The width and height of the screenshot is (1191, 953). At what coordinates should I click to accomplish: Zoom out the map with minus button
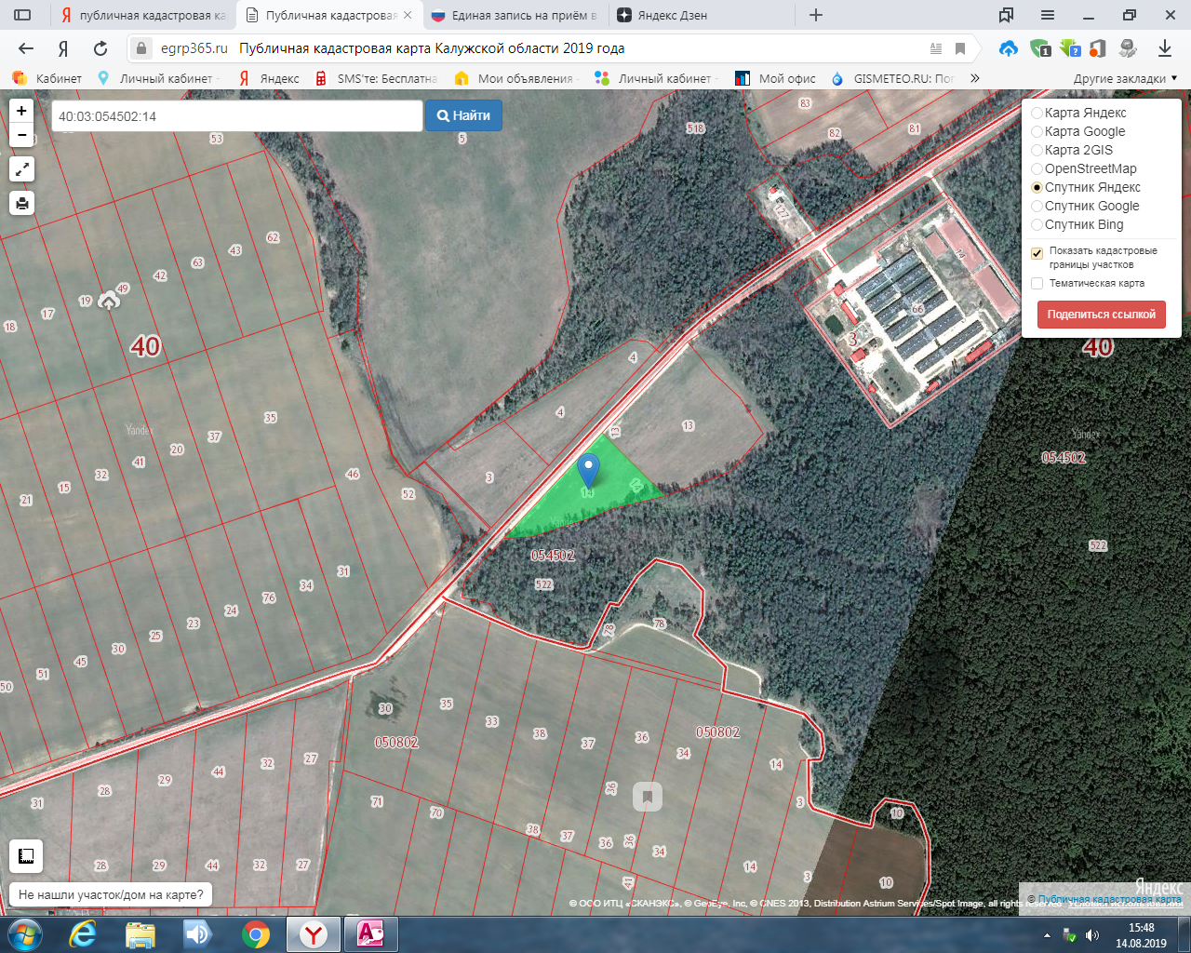coord(21,135)
